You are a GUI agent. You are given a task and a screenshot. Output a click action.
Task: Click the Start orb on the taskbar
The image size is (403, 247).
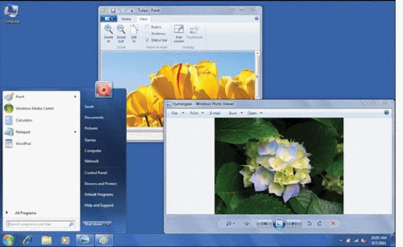pyautogui.click(x=8, y=241)
